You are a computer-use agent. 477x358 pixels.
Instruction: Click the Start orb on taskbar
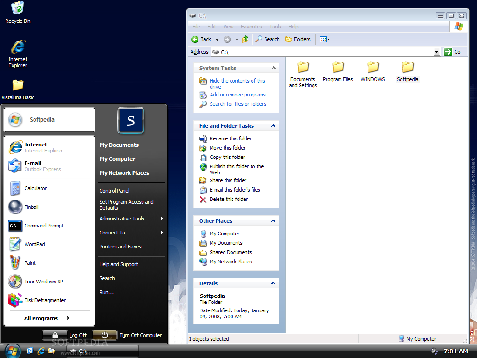click(13, 351)
